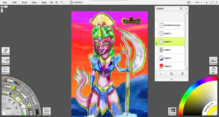Collapse tool picker using corner arrow
The image size is (219, 117).
pyautogui.click(x=3, y=114)
